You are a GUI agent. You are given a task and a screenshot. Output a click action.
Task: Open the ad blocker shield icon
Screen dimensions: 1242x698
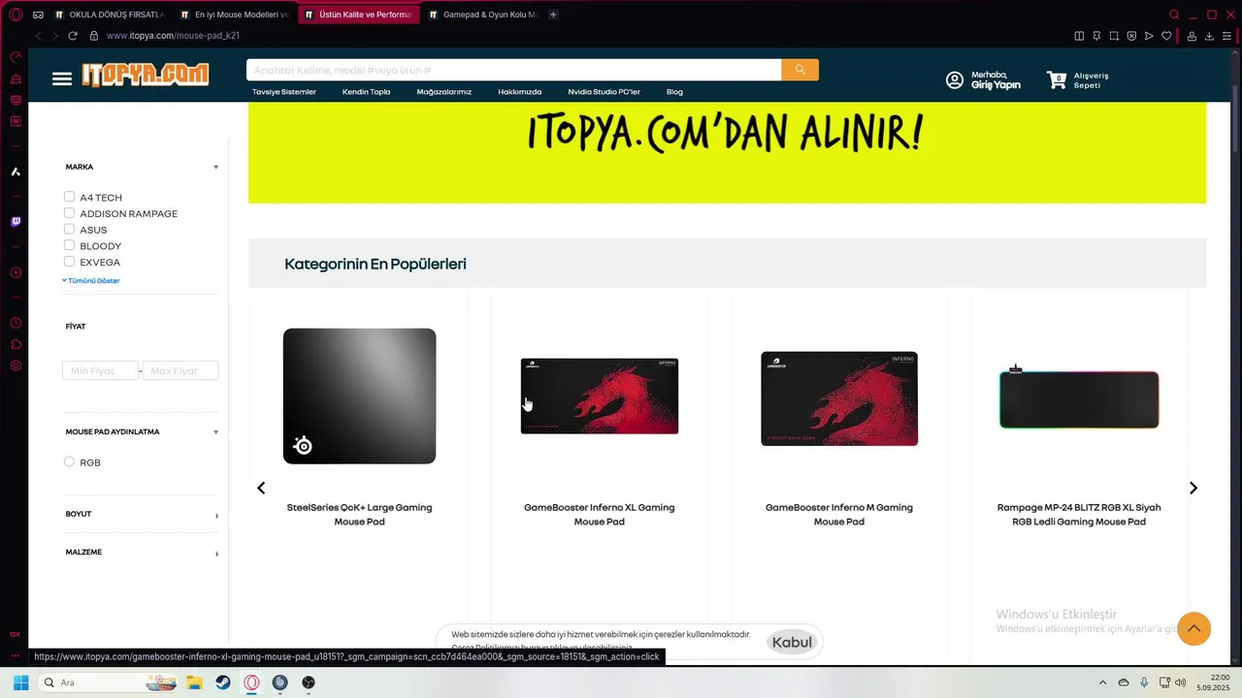[1131, 36]
